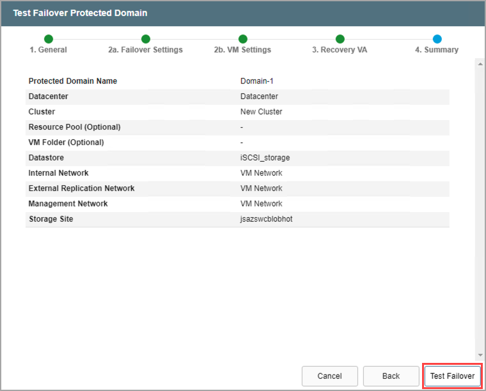Screen dimensions: 486x391
Task: Click the Test Failover Protected Domain title
Action: point(80,13)
